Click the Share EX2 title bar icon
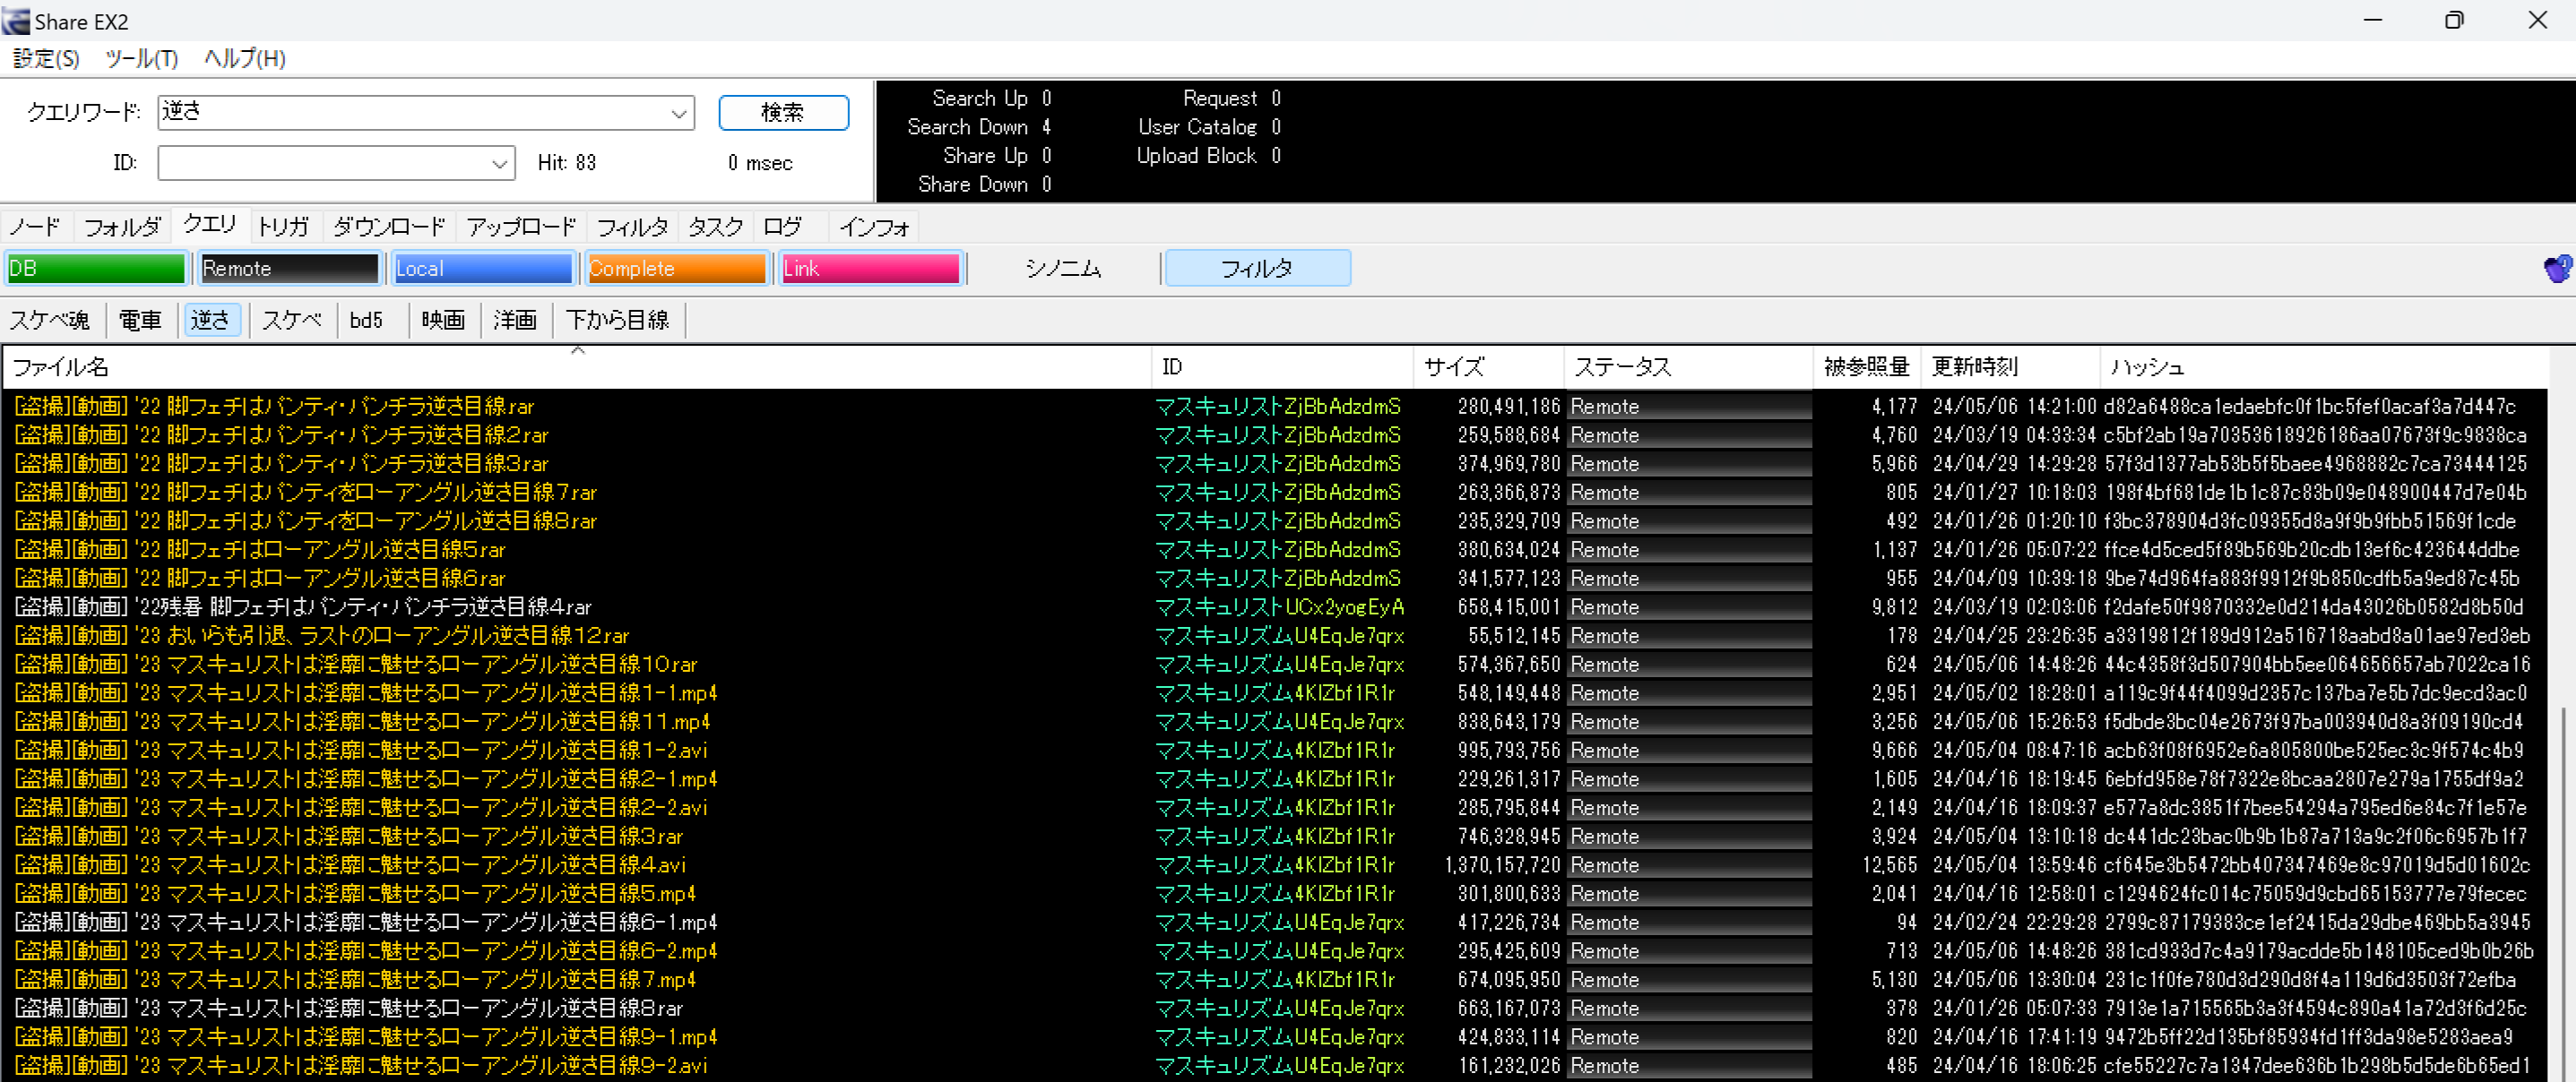The image size is (2576, 1082). pos(16,21)
